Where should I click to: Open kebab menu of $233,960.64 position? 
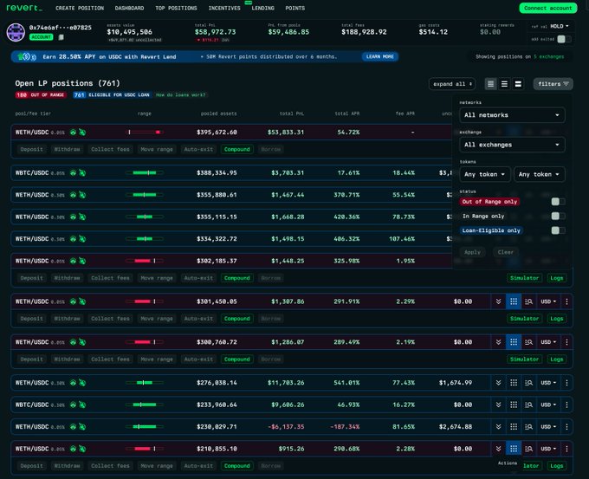click(566, 405)
